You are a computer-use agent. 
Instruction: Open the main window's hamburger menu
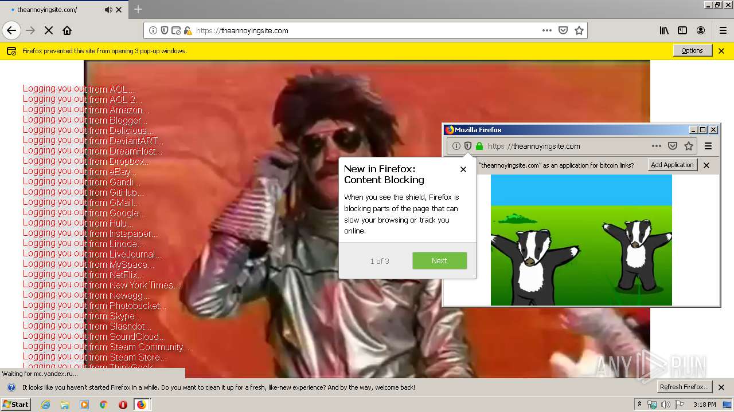(x=723, y=30)
